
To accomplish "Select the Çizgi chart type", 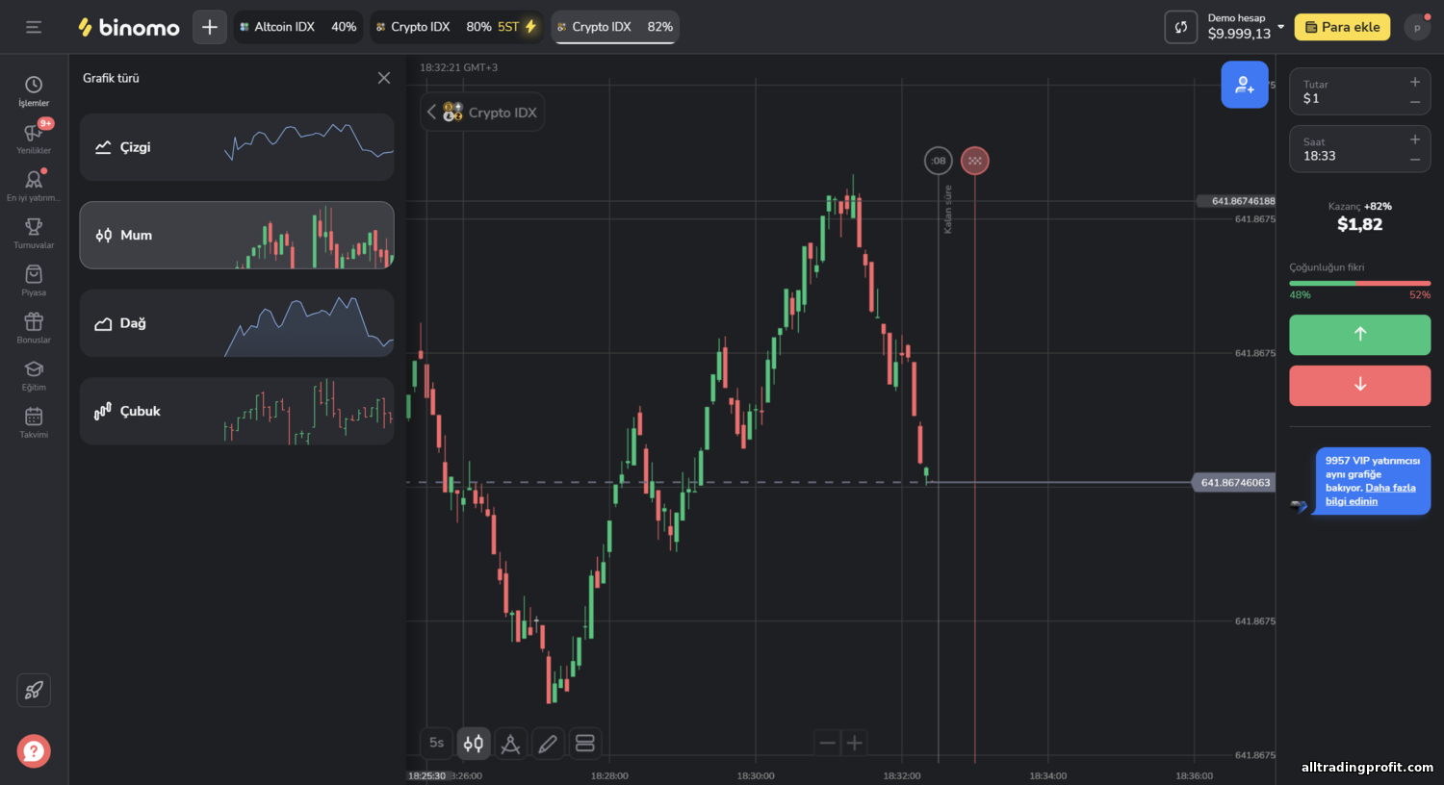I will [x=237, y=147].
